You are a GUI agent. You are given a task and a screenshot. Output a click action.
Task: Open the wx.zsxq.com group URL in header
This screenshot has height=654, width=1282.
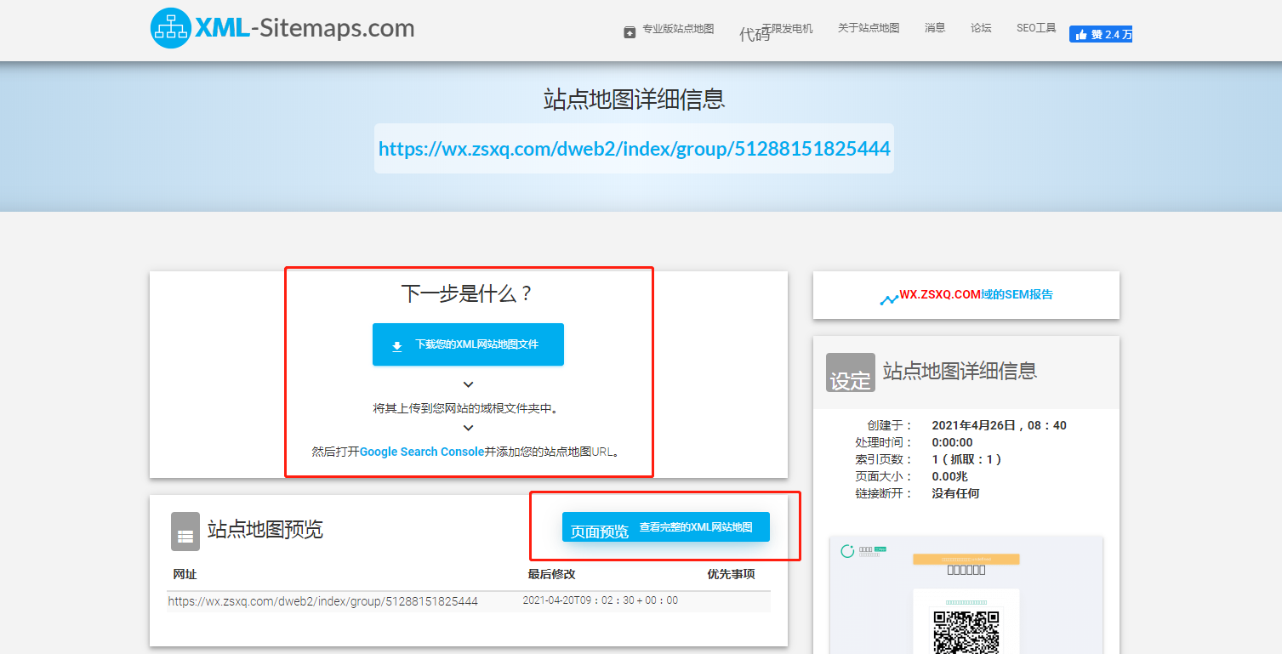click(x=634, y=149)
